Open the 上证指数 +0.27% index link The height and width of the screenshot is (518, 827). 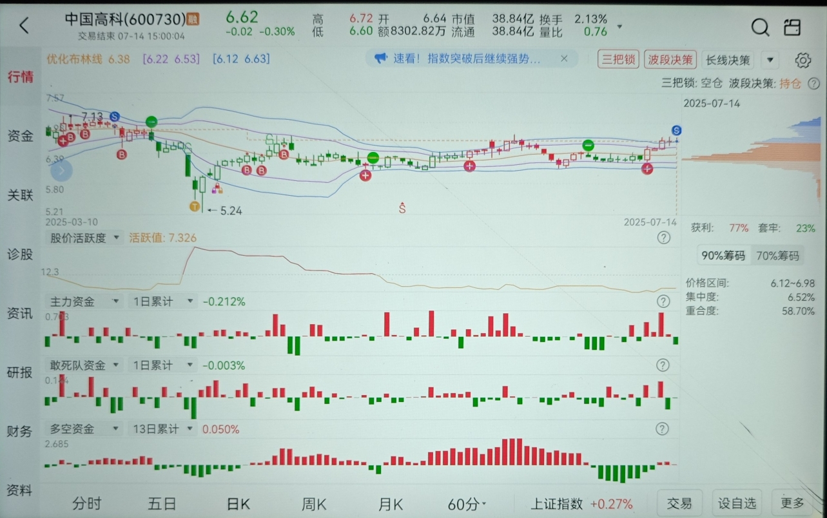point(581,504)
